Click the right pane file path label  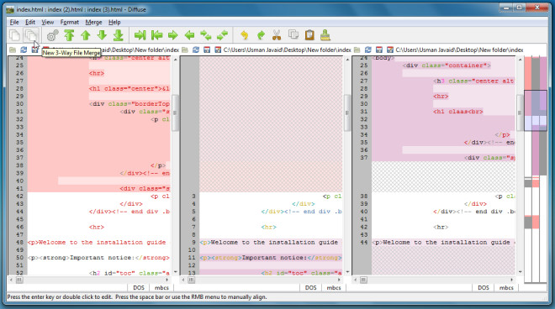click(x=459, y=50)
